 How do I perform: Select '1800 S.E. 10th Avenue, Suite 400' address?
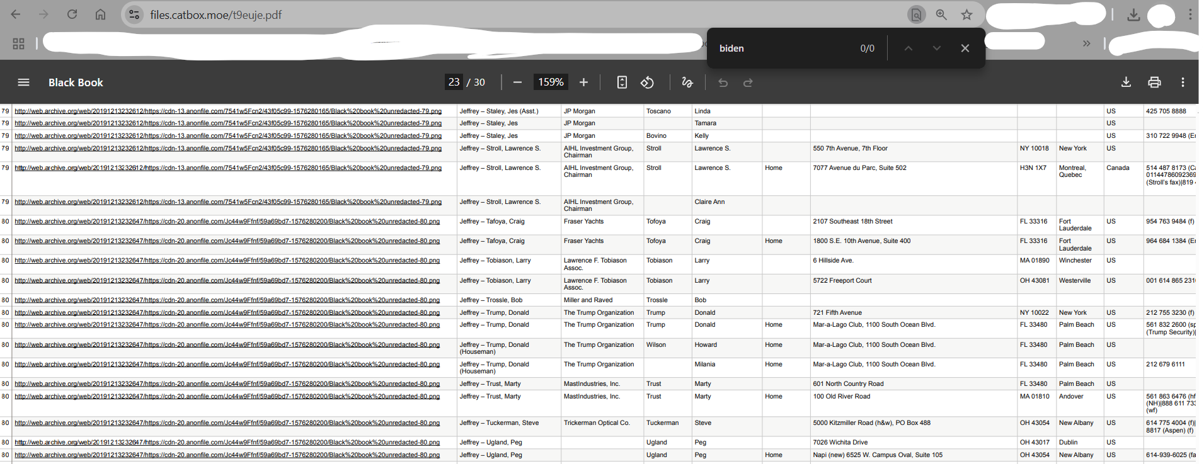[x=861, y=241]
